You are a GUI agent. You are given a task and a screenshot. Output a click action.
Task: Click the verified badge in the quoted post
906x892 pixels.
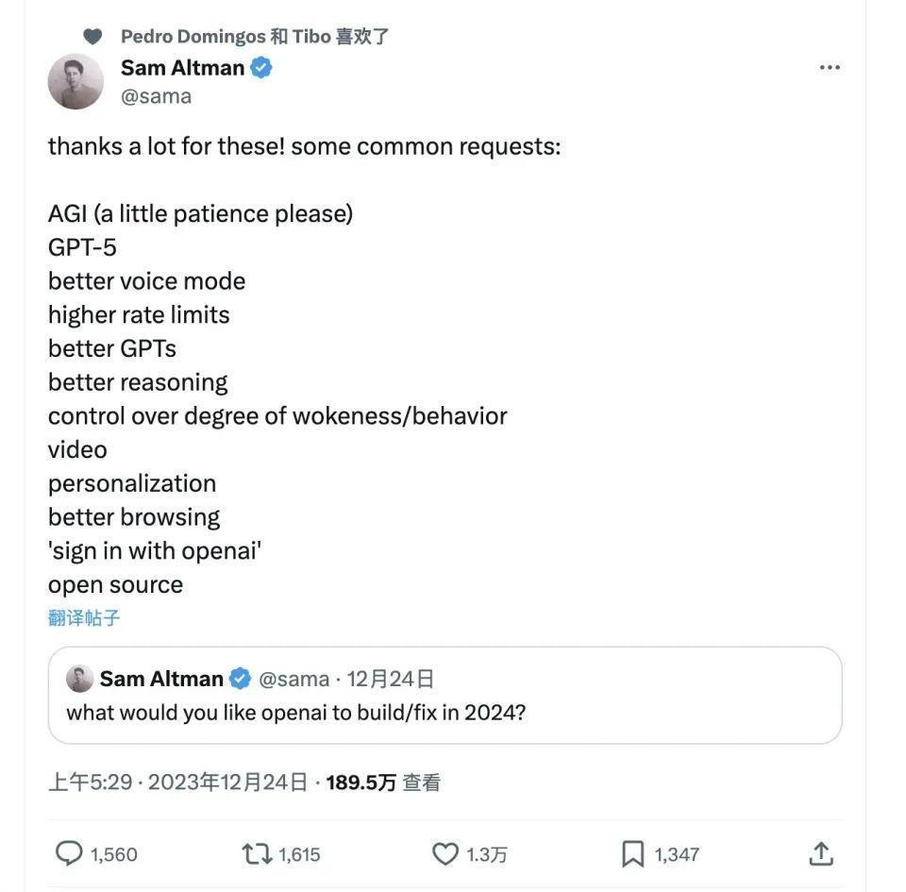[241, 679]
